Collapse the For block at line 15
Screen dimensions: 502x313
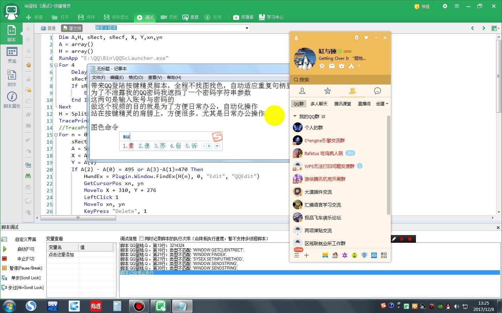point(56,135)
